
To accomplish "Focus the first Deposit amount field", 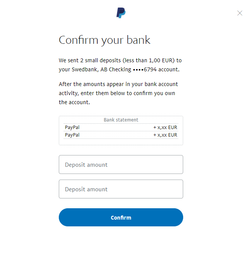I will click(121, 164).
